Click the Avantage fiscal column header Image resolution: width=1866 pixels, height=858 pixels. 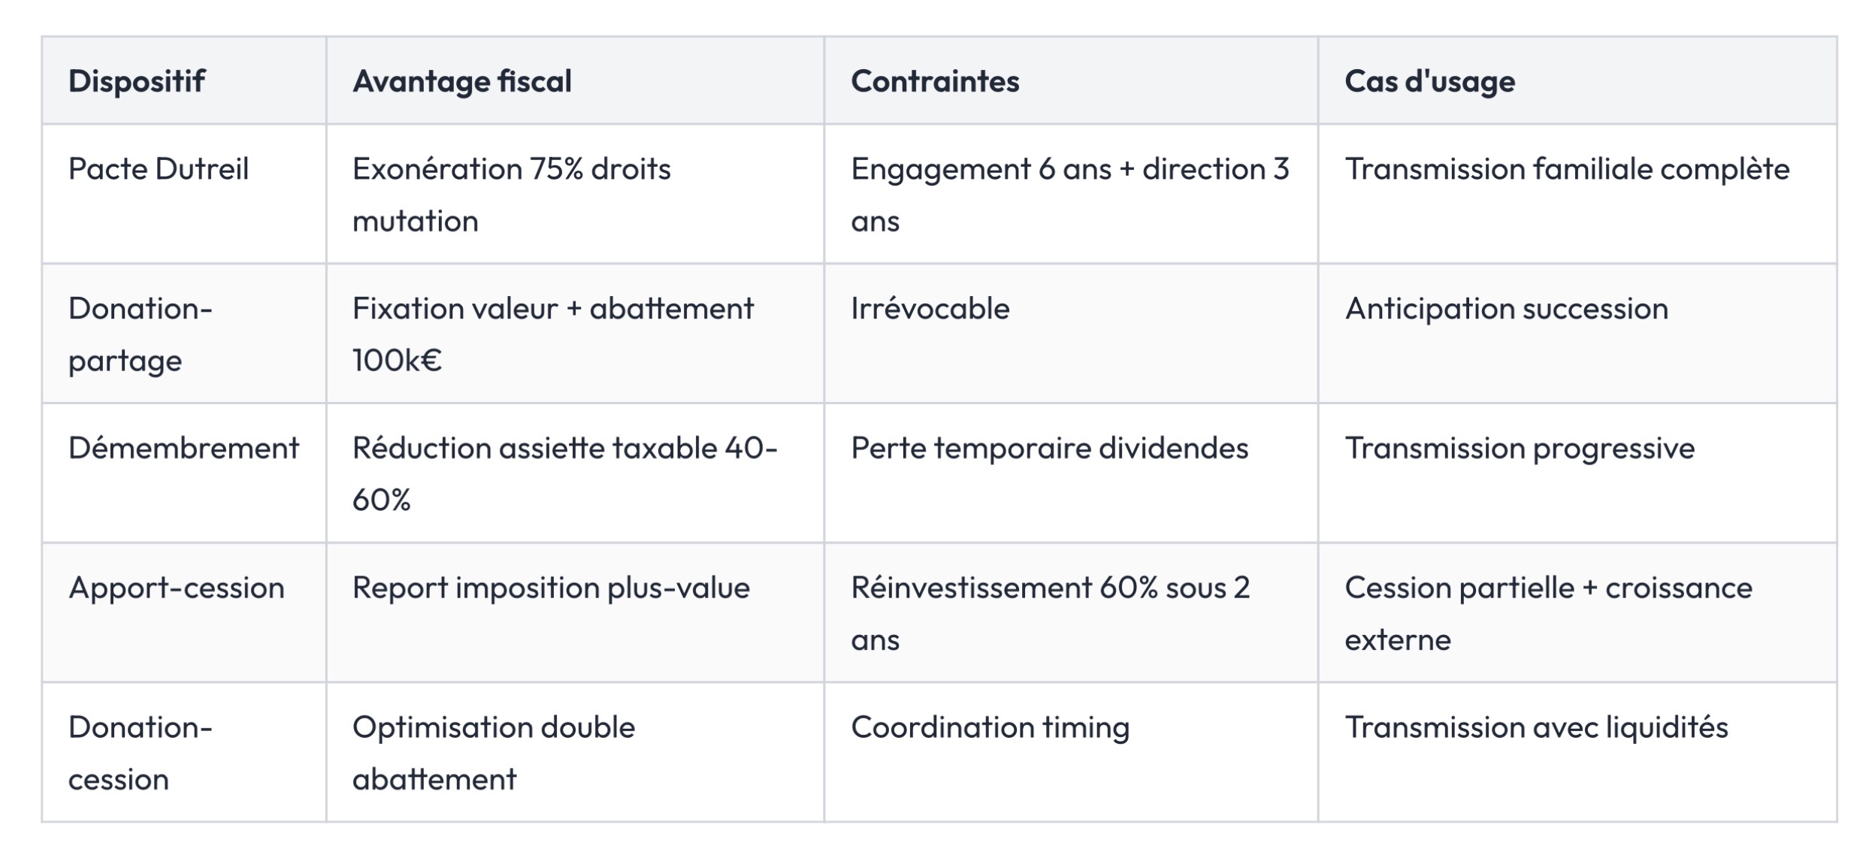[x=575, y=80]
